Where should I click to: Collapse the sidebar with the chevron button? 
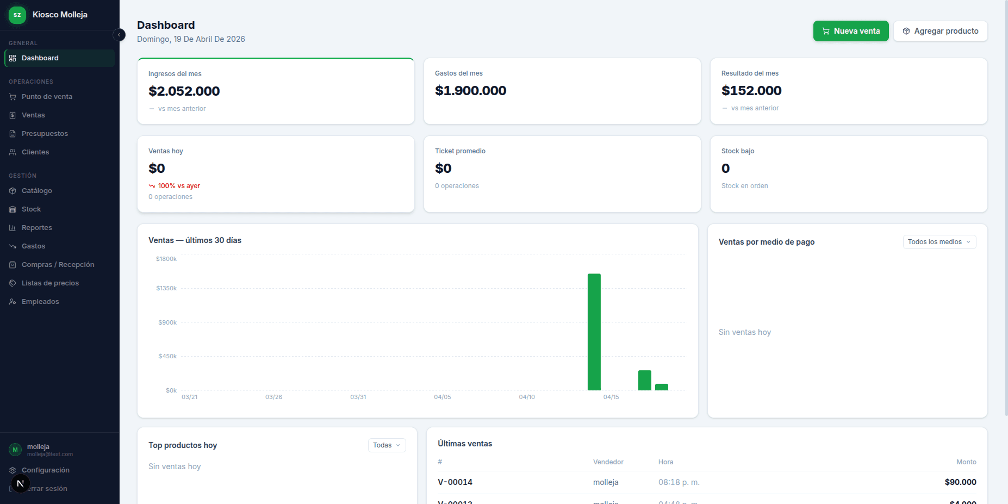tap(119, 35)
